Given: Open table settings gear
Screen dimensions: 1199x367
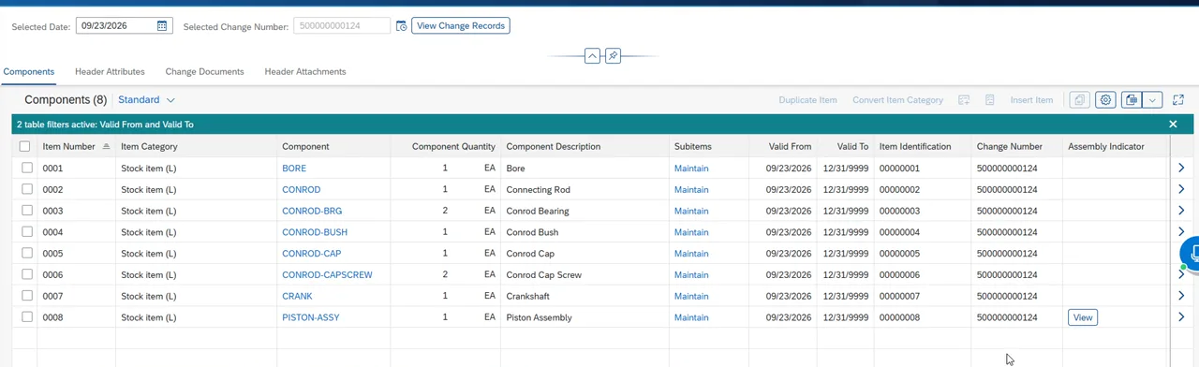Looking at the screenshot, I should coord(1105,100).
